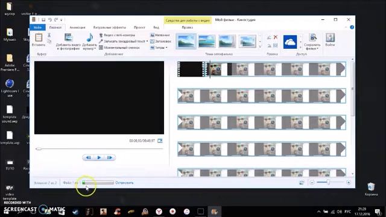Image resolution: width=386 pixels, height=217 pixels.
Task: Open Save movie dropdown arrow
Action: [x=318, y=49]
